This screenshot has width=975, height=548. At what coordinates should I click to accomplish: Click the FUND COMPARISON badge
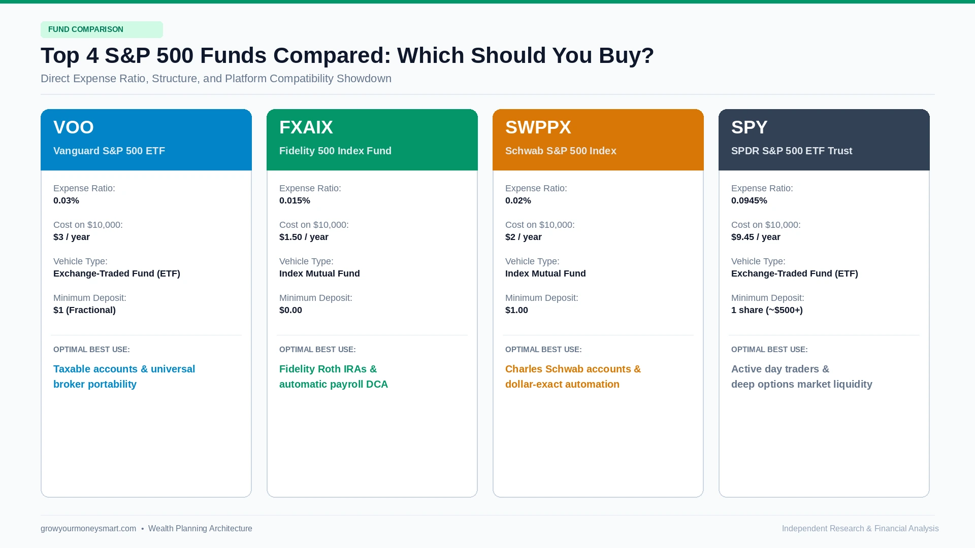click(102, 29)
